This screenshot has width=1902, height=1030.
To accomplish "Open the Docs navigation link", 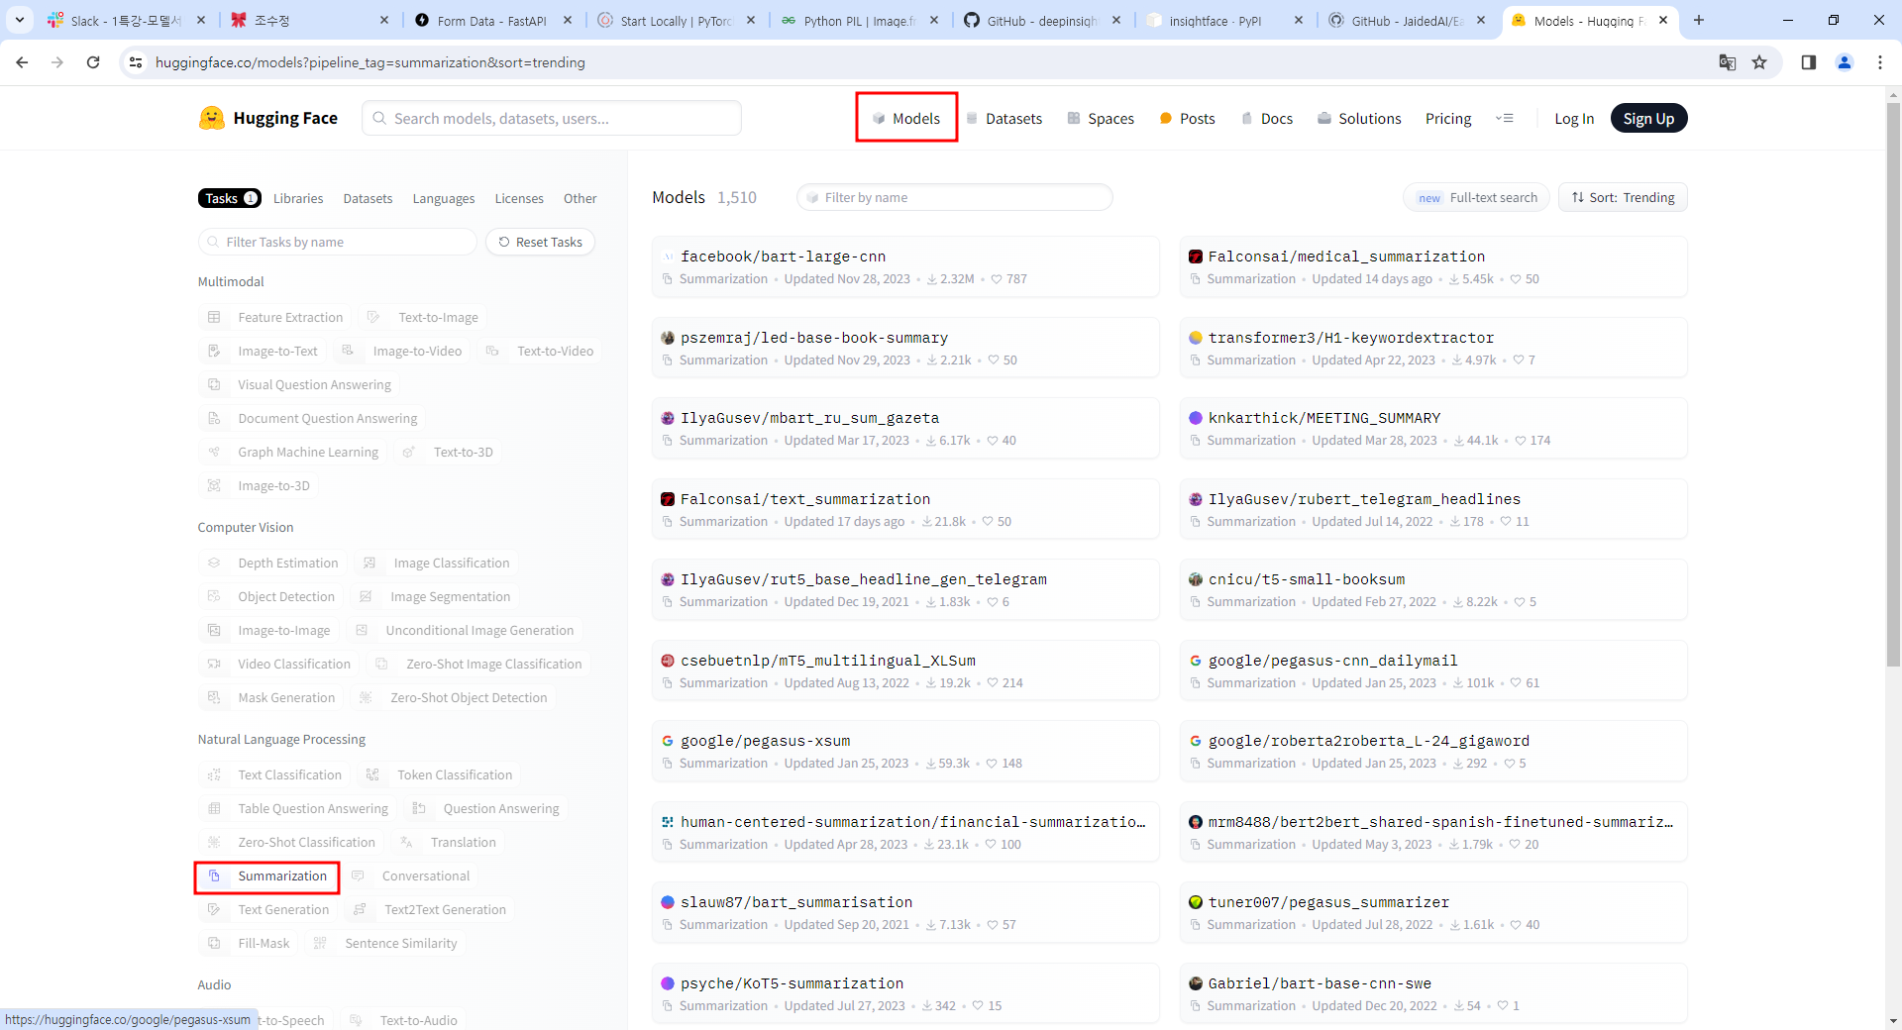I will point(1267,118).
